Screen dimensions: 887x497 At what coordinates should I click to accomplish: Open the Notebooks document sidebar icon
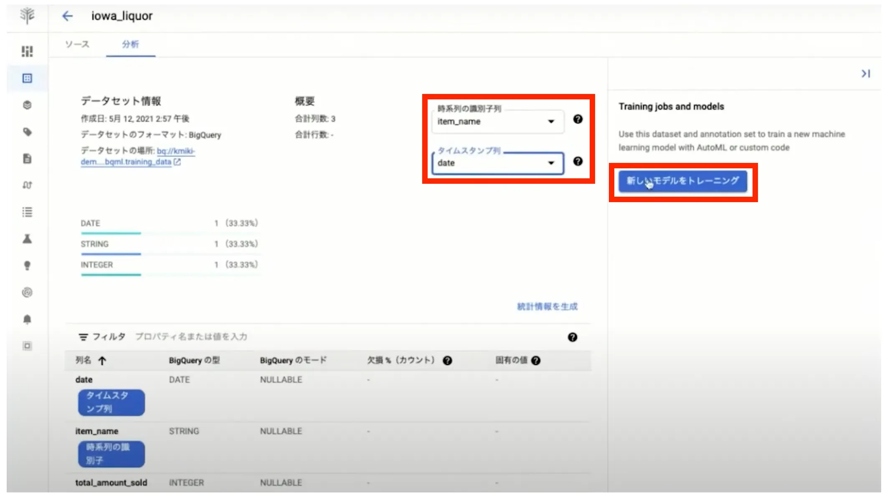pos(27,159)
